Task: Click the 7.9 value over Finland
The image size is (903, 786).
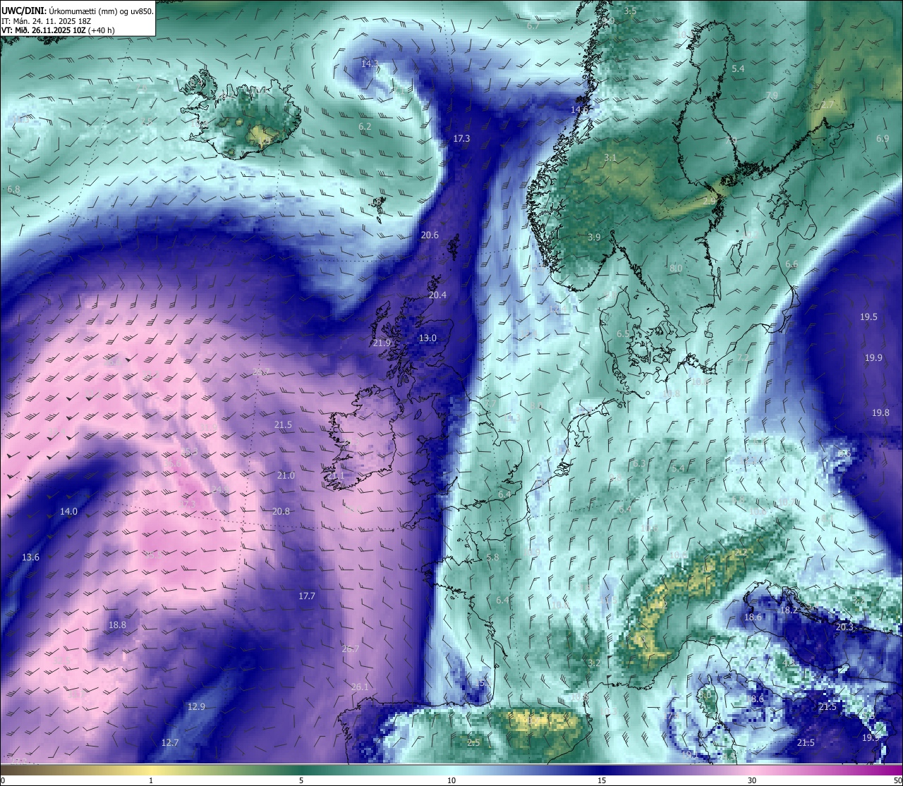Action: [x=772, y=96]
